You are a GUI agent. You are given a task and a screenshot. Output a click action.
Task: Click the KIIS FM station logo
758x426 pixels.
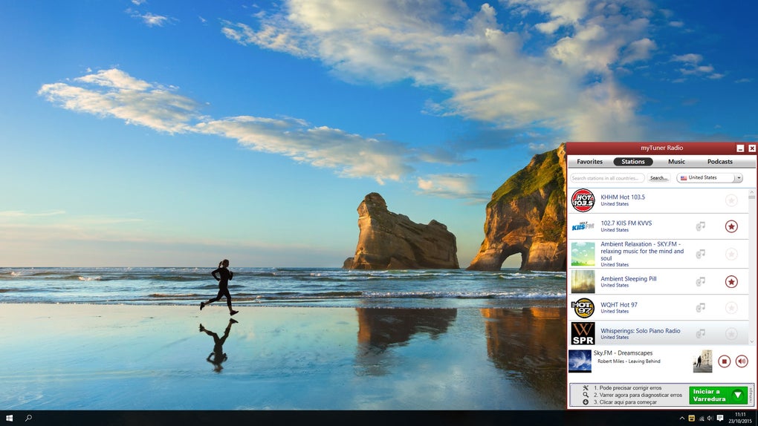click(x=583, y=226)
